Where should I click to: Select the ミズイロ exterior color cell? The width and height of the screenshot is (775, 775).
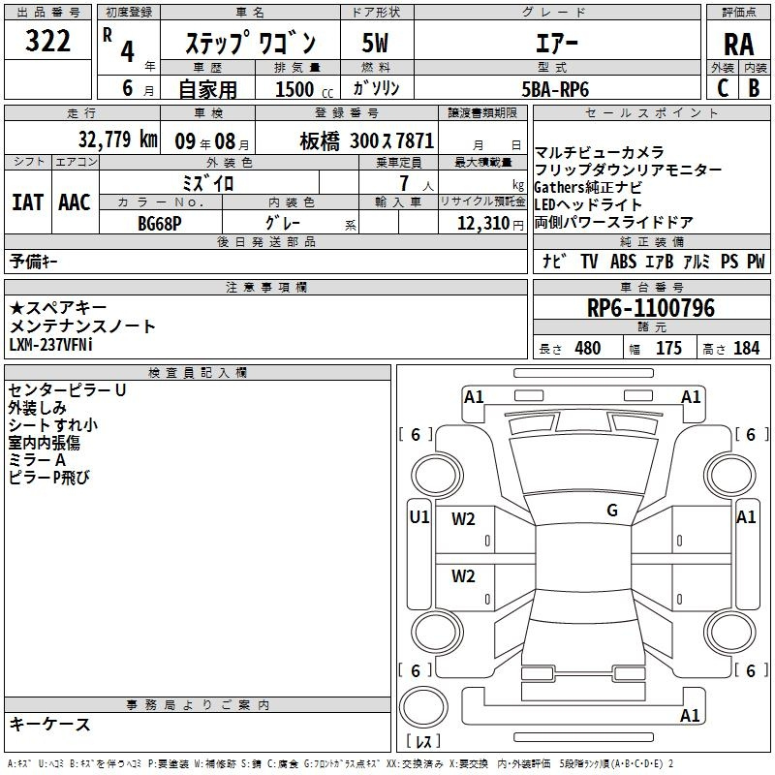click(208, 183)
